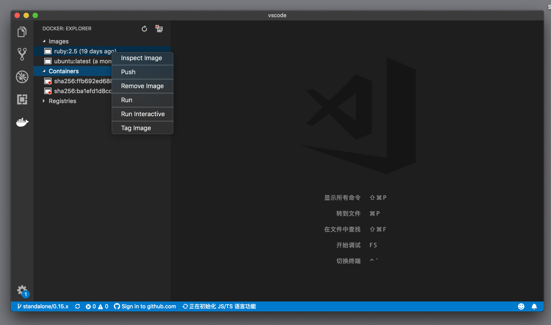Refresh the Docker explorer
Viewport: 551px width, 325px height.
pyautogui.click(x=144, y=29)
